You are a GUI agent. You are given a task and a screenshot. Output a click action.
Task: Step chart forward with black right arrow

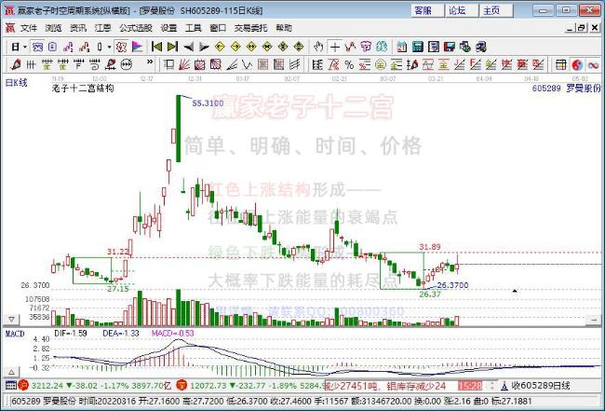(x=204, y=47)
